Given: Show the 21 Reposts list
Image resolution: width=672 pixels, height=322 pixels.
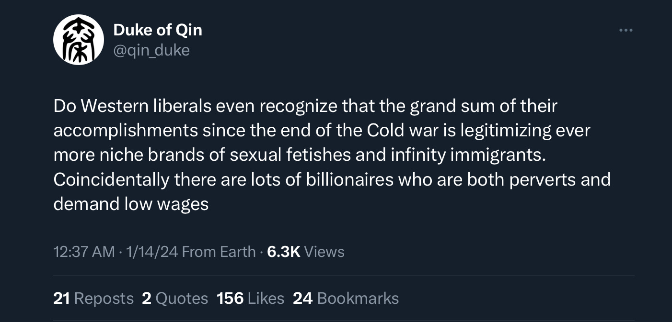Looking at the screenshot, I should (x=93, y=298).
